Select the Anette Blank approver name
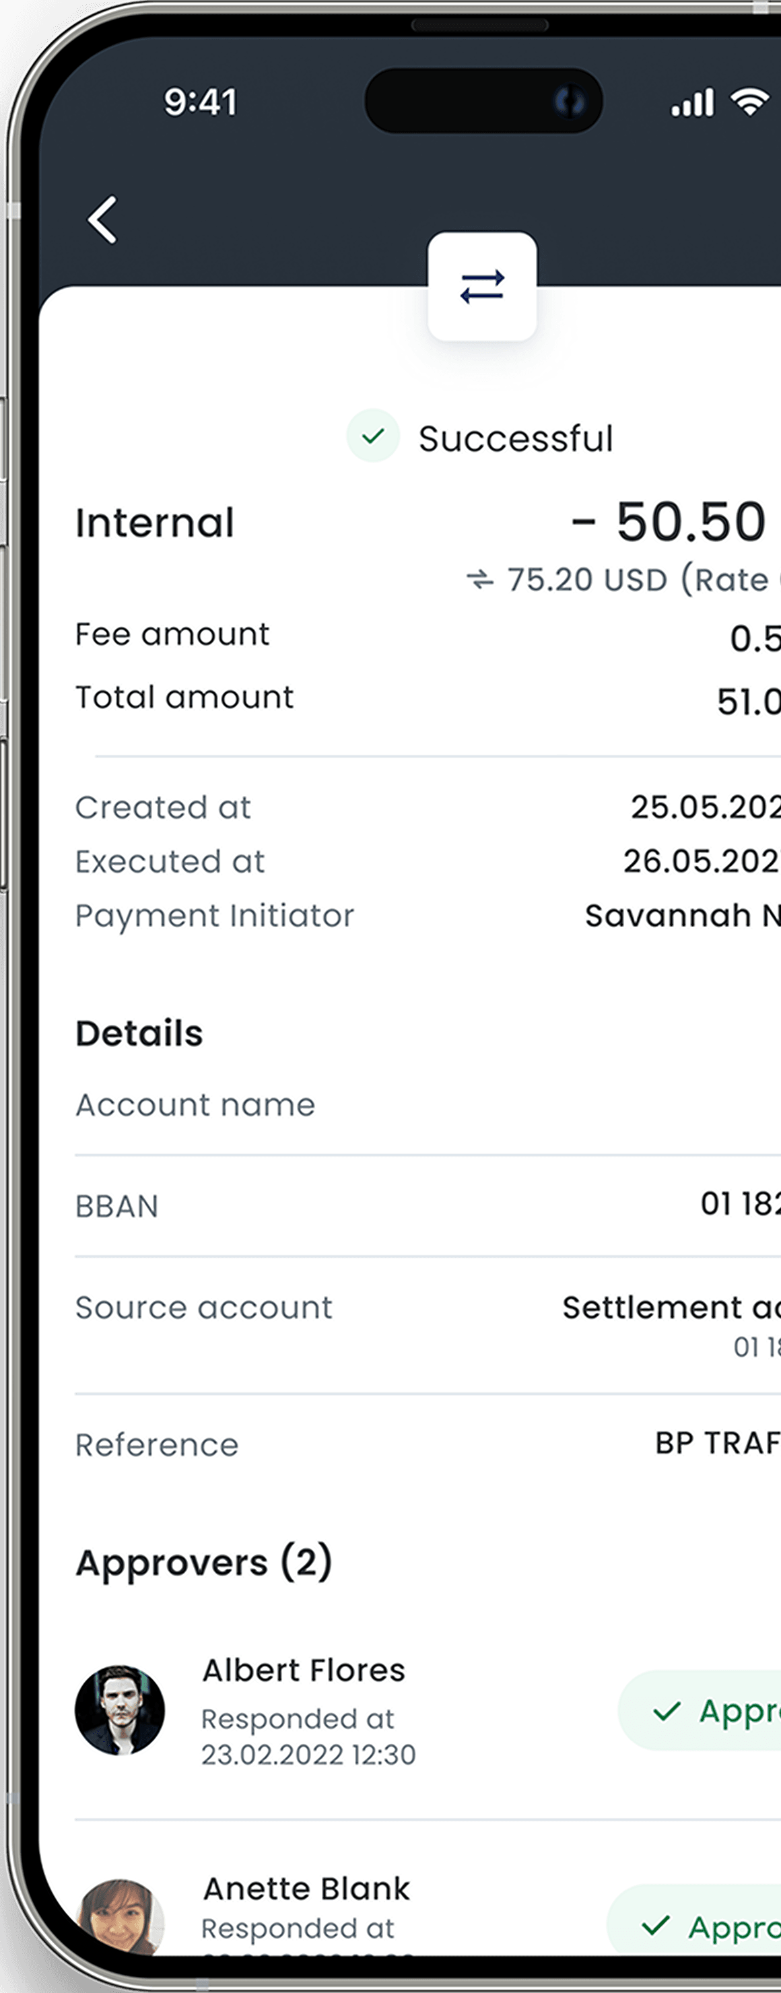Screen dimensions: 781x1993 click(x=306, y=1889)
